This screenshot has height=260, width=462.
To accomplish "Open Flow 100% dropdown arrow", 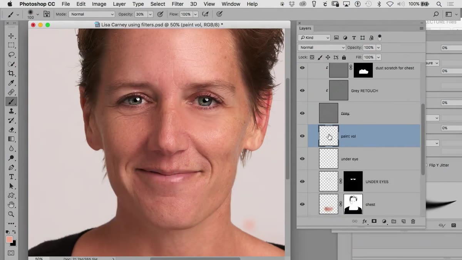I will (x=195, y=14).
